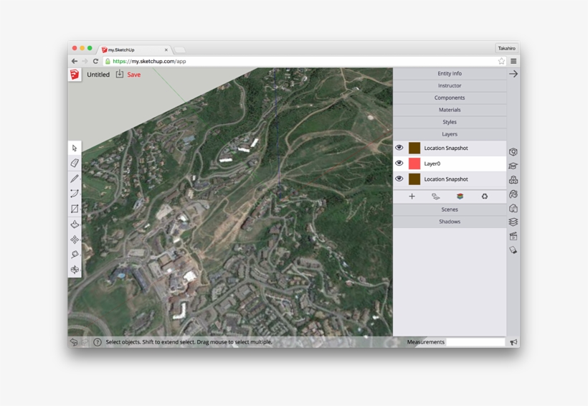The image size is (588, 406).
Task: Click the red Save link
Action: tap(133, 75)
